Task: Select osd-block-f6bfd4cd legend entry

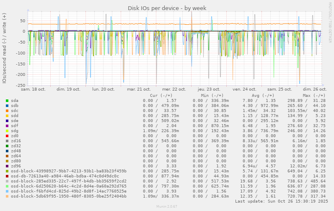Action: [68, 191]
